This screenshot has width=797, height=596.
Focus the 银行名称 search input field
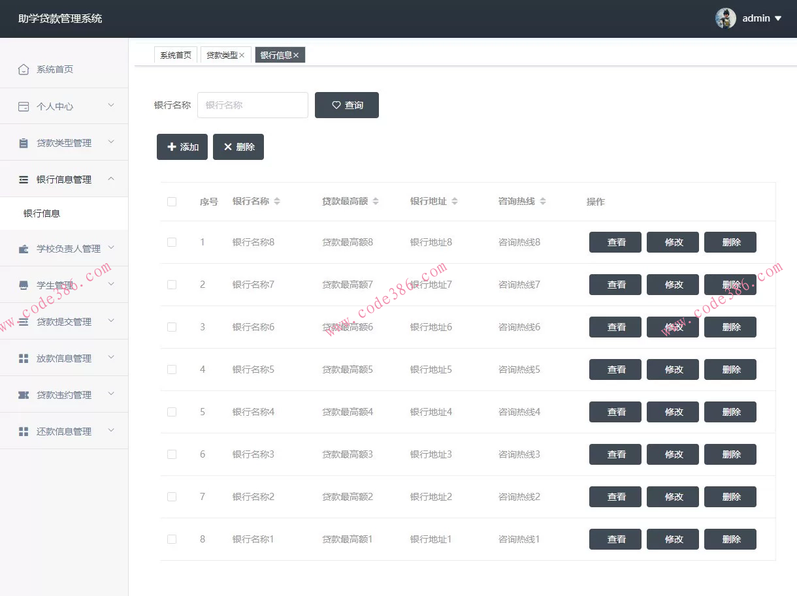(x=252, y=105)
